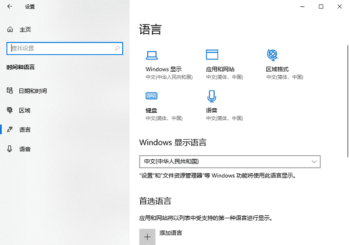The height and width of the screenshot is (245, 349).
Task: Open the 应用和网站 window icon
Action: tap(212, 55)
